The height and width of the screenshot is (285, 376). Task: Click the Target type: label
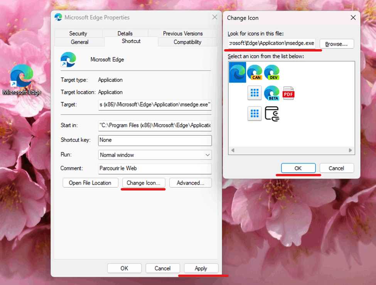pos(74,80)
